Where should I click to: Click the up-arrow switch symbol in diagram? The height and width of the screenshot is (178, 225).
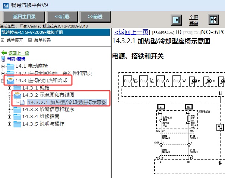click(x=163, y=81)
